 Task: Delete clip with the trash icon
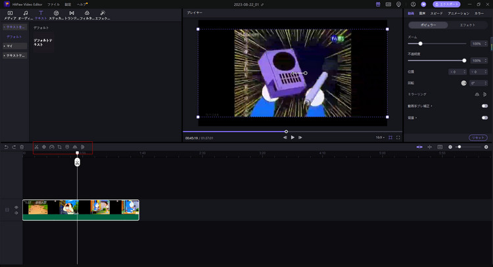click(x=22, y=147)
